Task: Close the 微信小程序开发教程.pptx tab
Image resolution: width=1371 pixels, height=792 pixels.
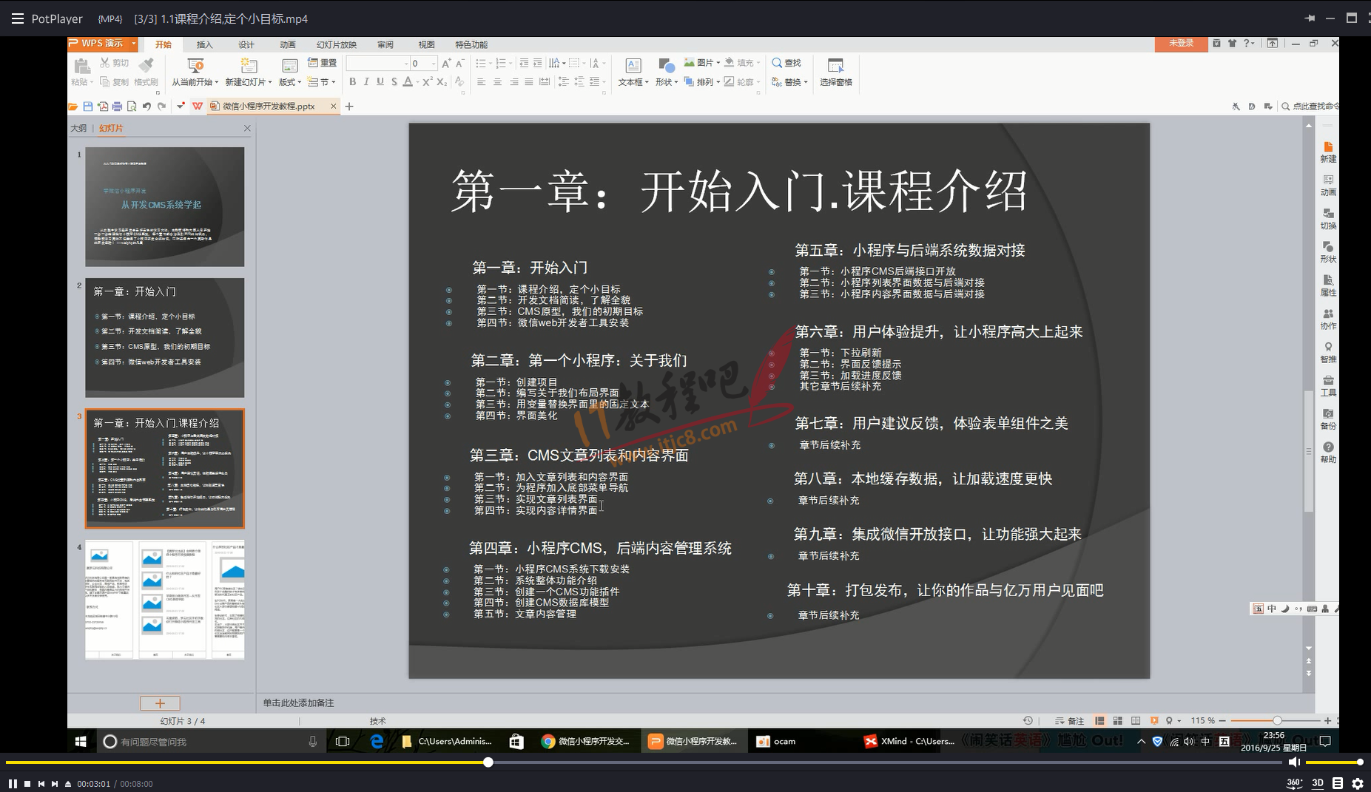Action: pos(333,106)
